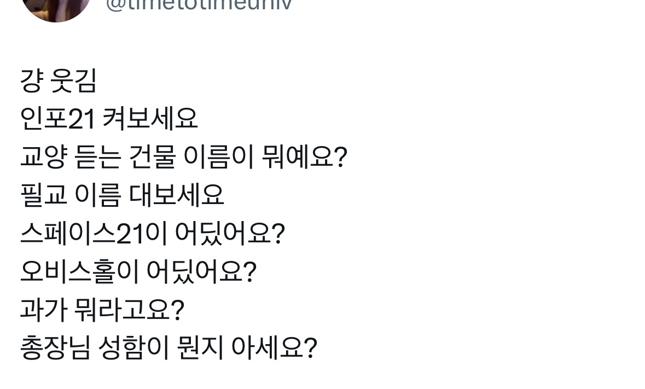Click the word '뭐예요?' in third line
Screen dimensions: 645x389
coord(305,157)
